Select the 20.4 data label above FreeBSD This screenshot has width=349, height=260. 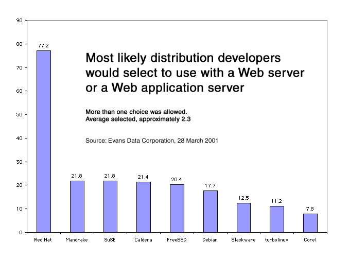177,180
